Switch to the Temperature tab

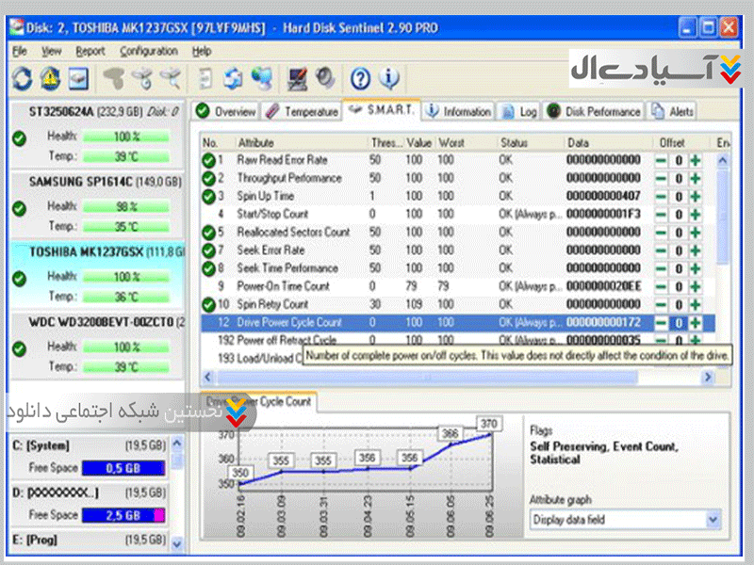pyautogui.click(x=301, y=111)
